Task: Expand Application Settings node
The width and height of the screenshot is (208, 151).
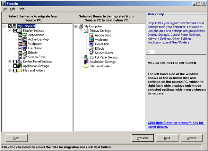Action: pos(10,66)
